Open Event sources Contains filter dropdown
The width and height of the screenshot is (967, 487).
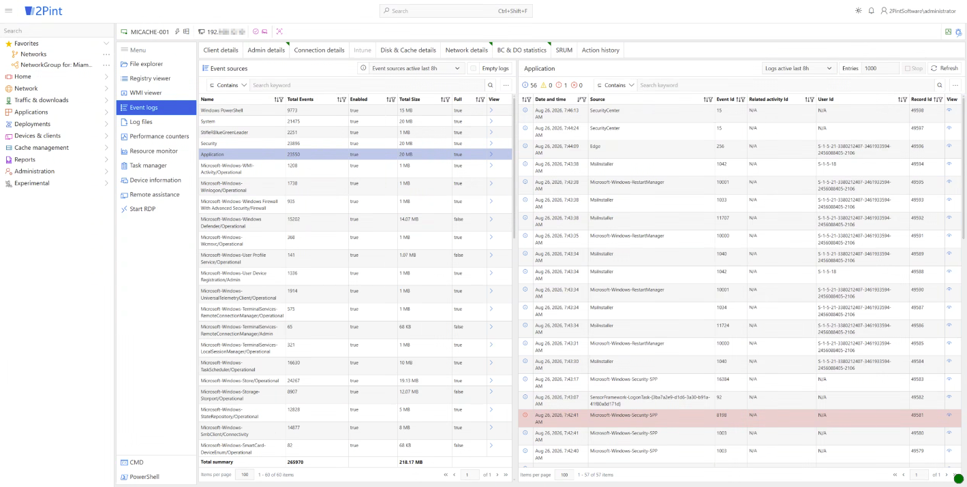(228, 85)
